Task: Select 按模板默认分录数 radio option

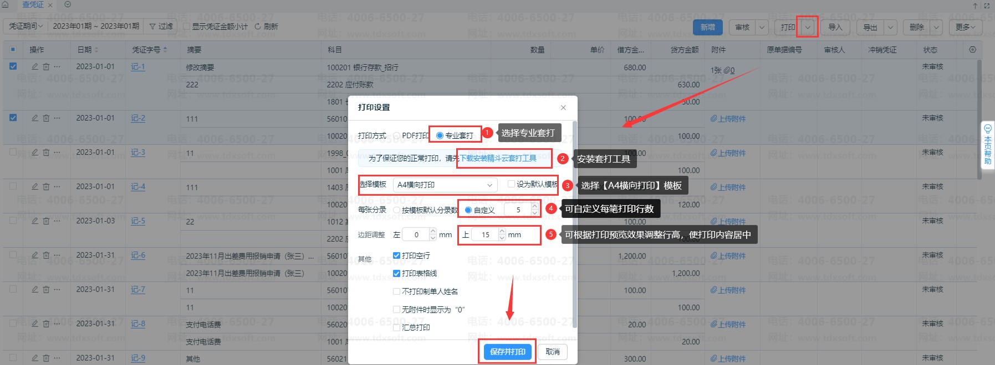Action: [x=396, y=210]
